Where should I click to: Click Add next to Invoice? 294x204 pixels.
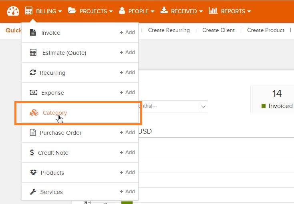[127, 32]
